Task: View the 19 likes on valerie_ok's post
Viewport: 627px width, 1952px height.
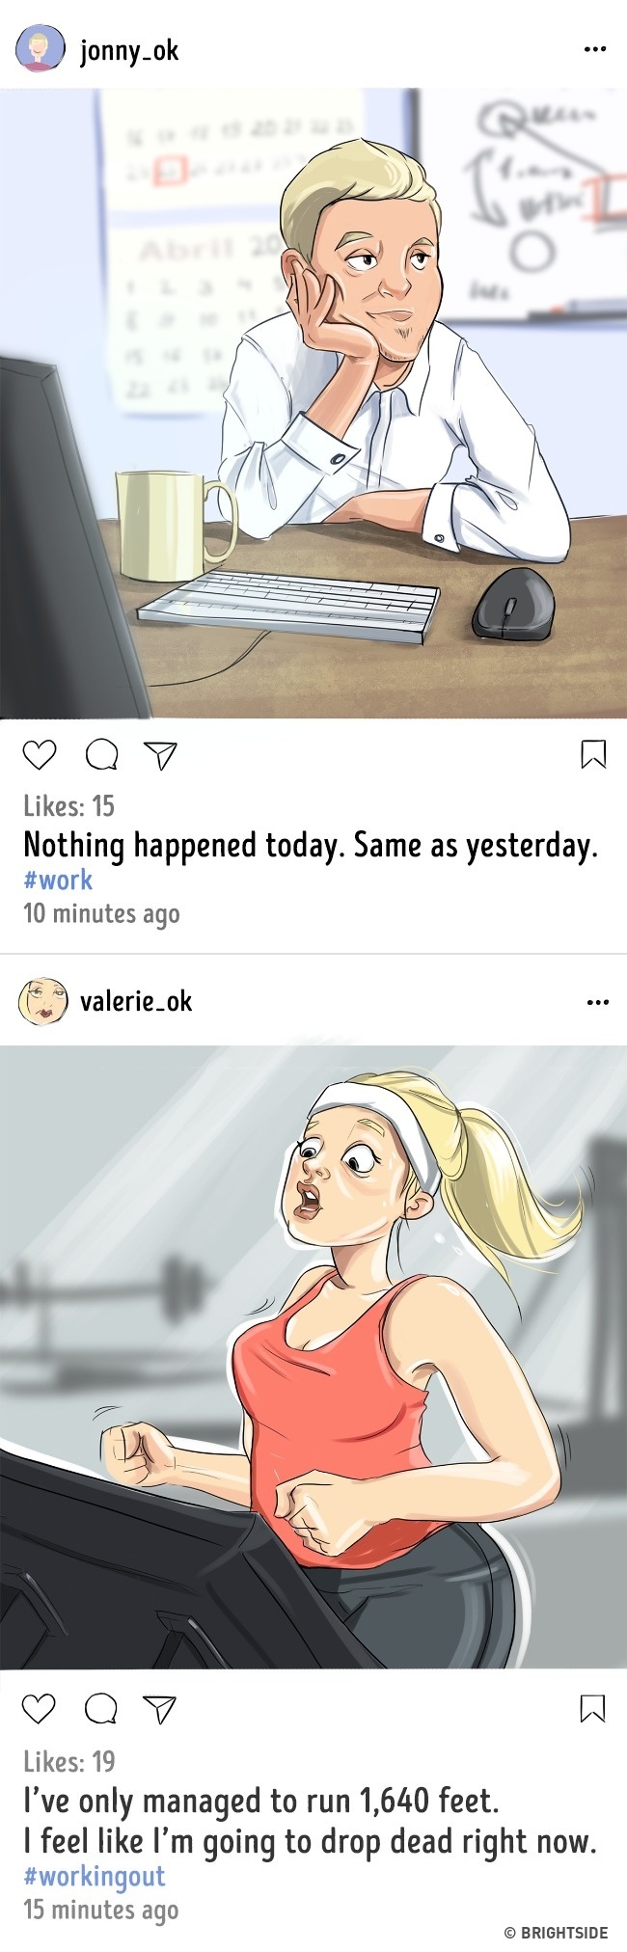Action: pyautogui.click(x=69, y=1761)
